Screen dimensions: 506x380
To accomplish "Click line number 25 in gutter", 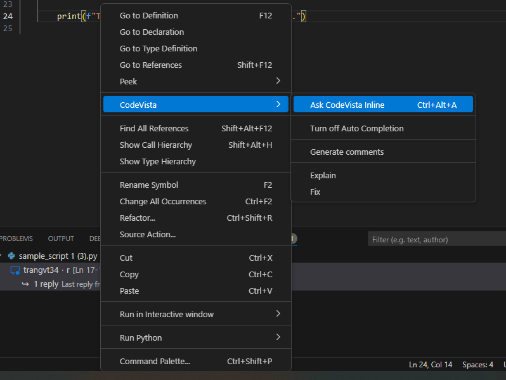I will 8,29.
